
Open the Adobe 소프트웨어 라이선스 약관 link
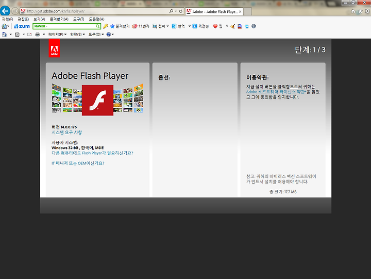tap(276, 92)
